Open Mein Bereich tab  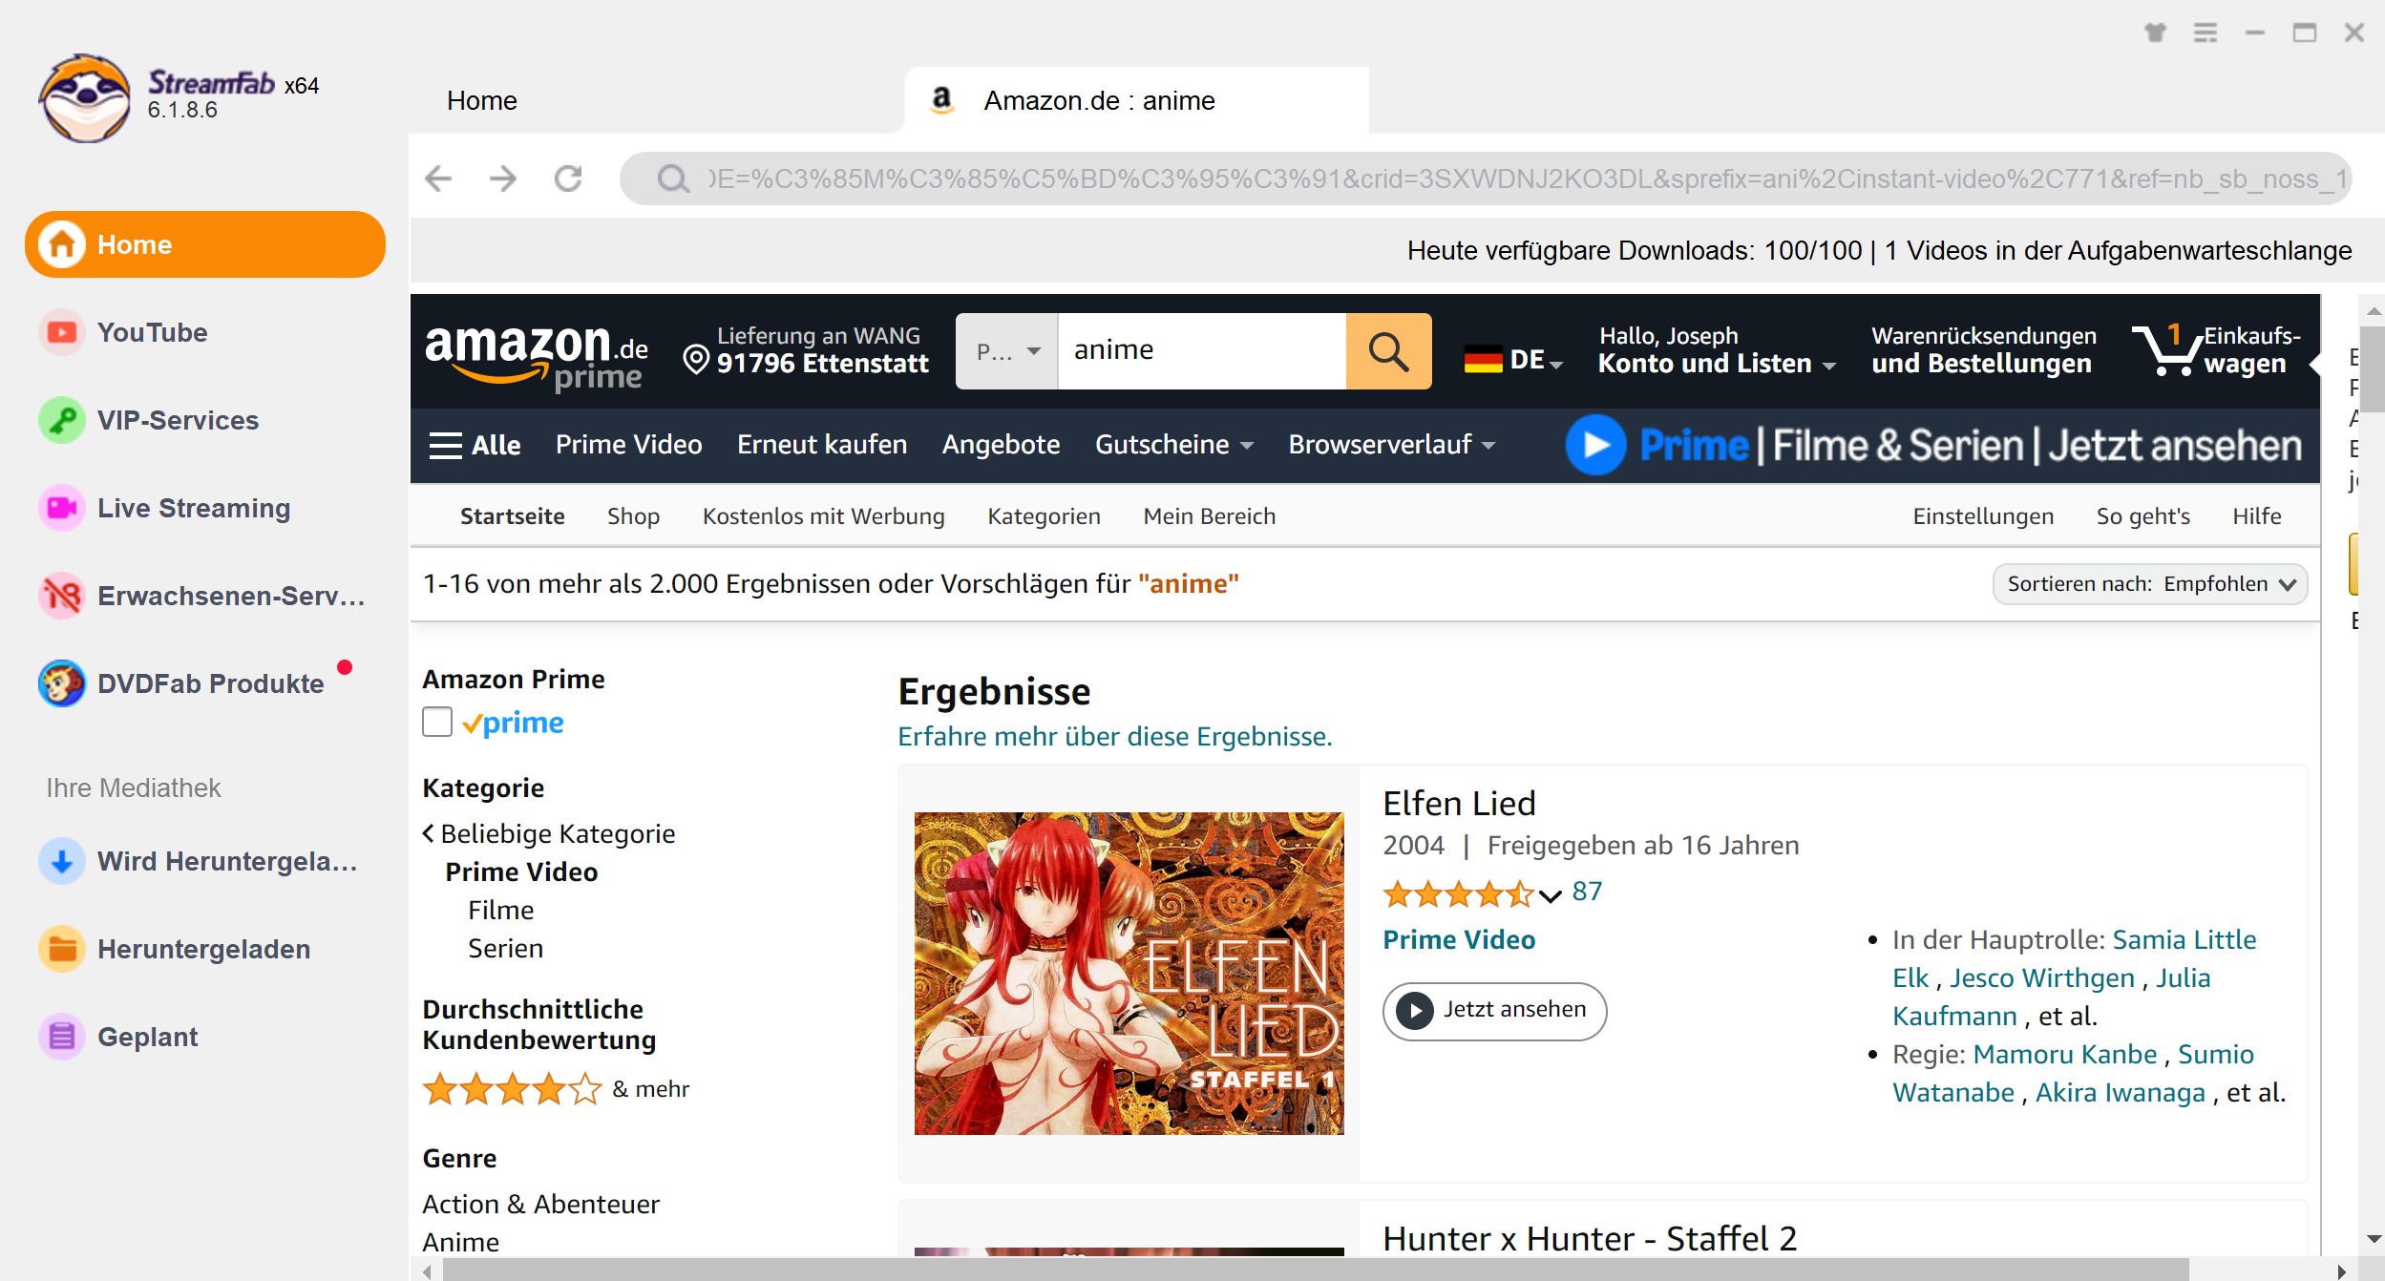(x=1207, y=515)
